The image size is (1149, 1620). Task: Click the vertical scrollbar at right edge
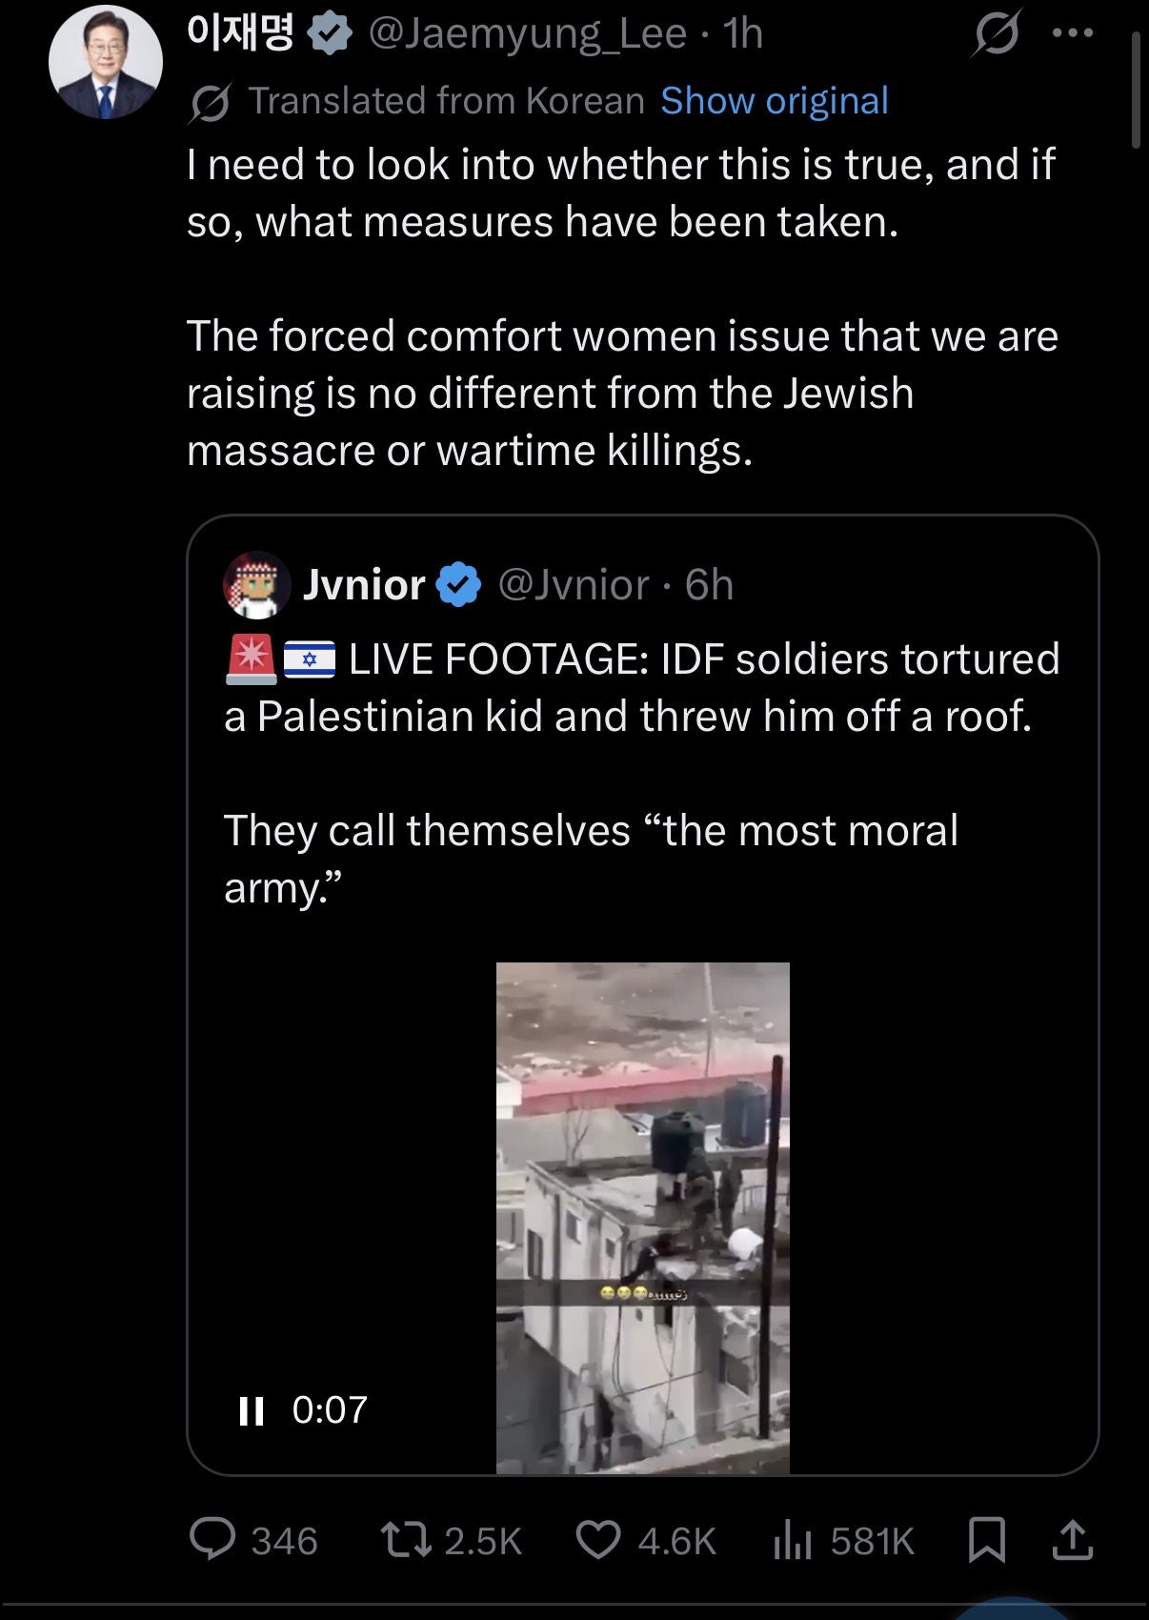[x=1136, y=91]
